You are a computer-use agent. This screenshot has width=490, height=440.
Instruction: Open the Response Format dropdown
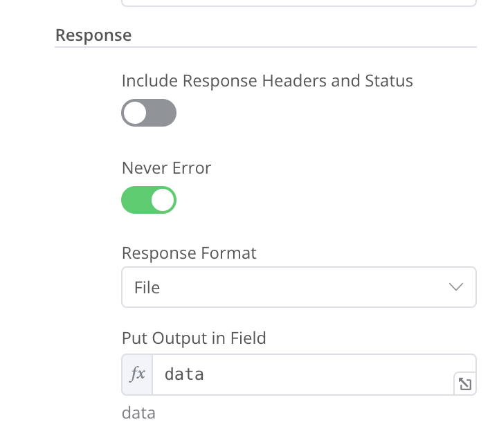click(x=298, y=287)
